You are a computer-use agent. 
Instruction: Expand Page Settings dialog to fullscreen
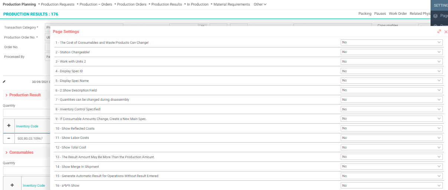point(439,31)
